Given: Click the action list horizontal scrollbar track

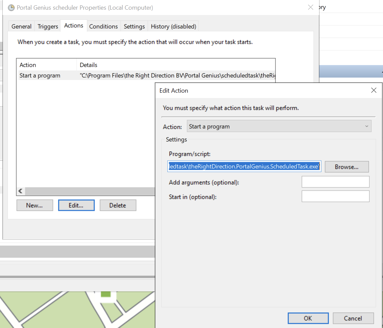Looking at the screenshot, I should coord(90,191).
